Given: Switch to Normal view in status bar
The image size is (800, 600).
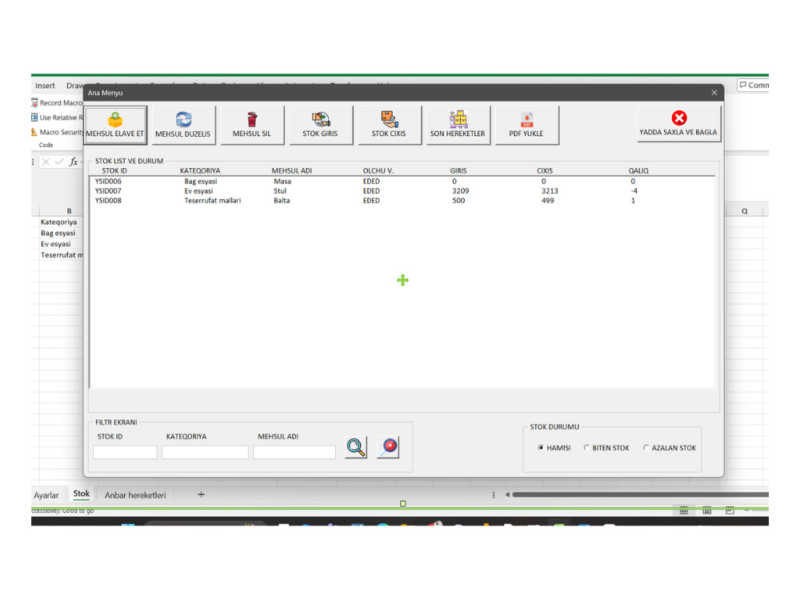Looking at the screenshot, I should point(684,510).
